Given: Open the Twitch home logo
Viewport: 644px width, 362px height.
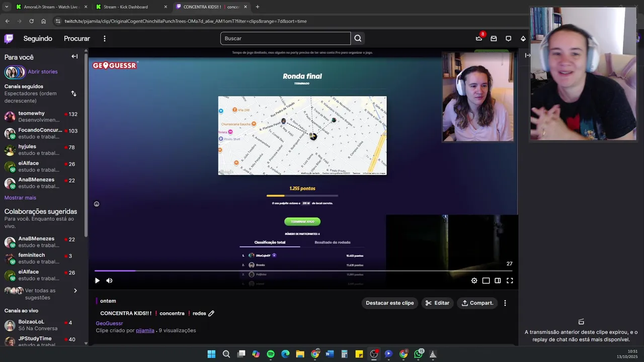Looking at the screenshot, I should point(9,39).
